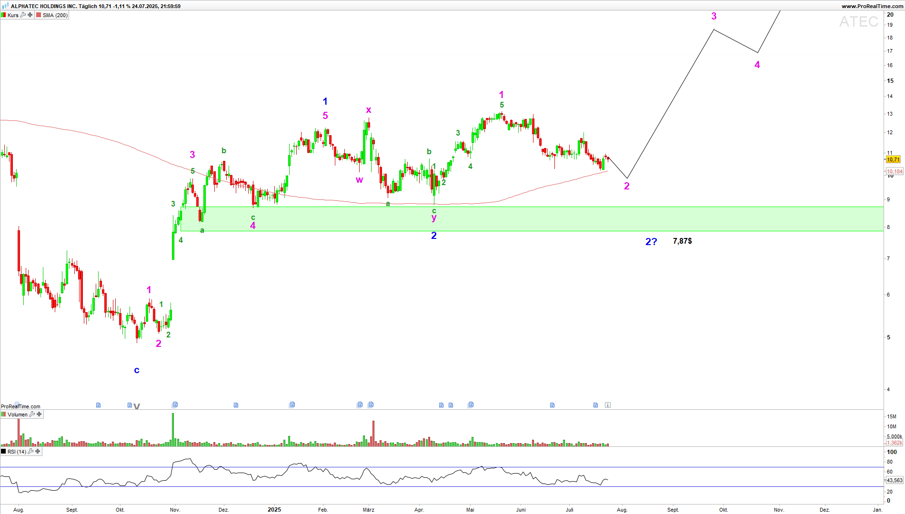Click the 2025 label on time axis
Viewport: 905px width, 514px height.
(x=274, y=510)
